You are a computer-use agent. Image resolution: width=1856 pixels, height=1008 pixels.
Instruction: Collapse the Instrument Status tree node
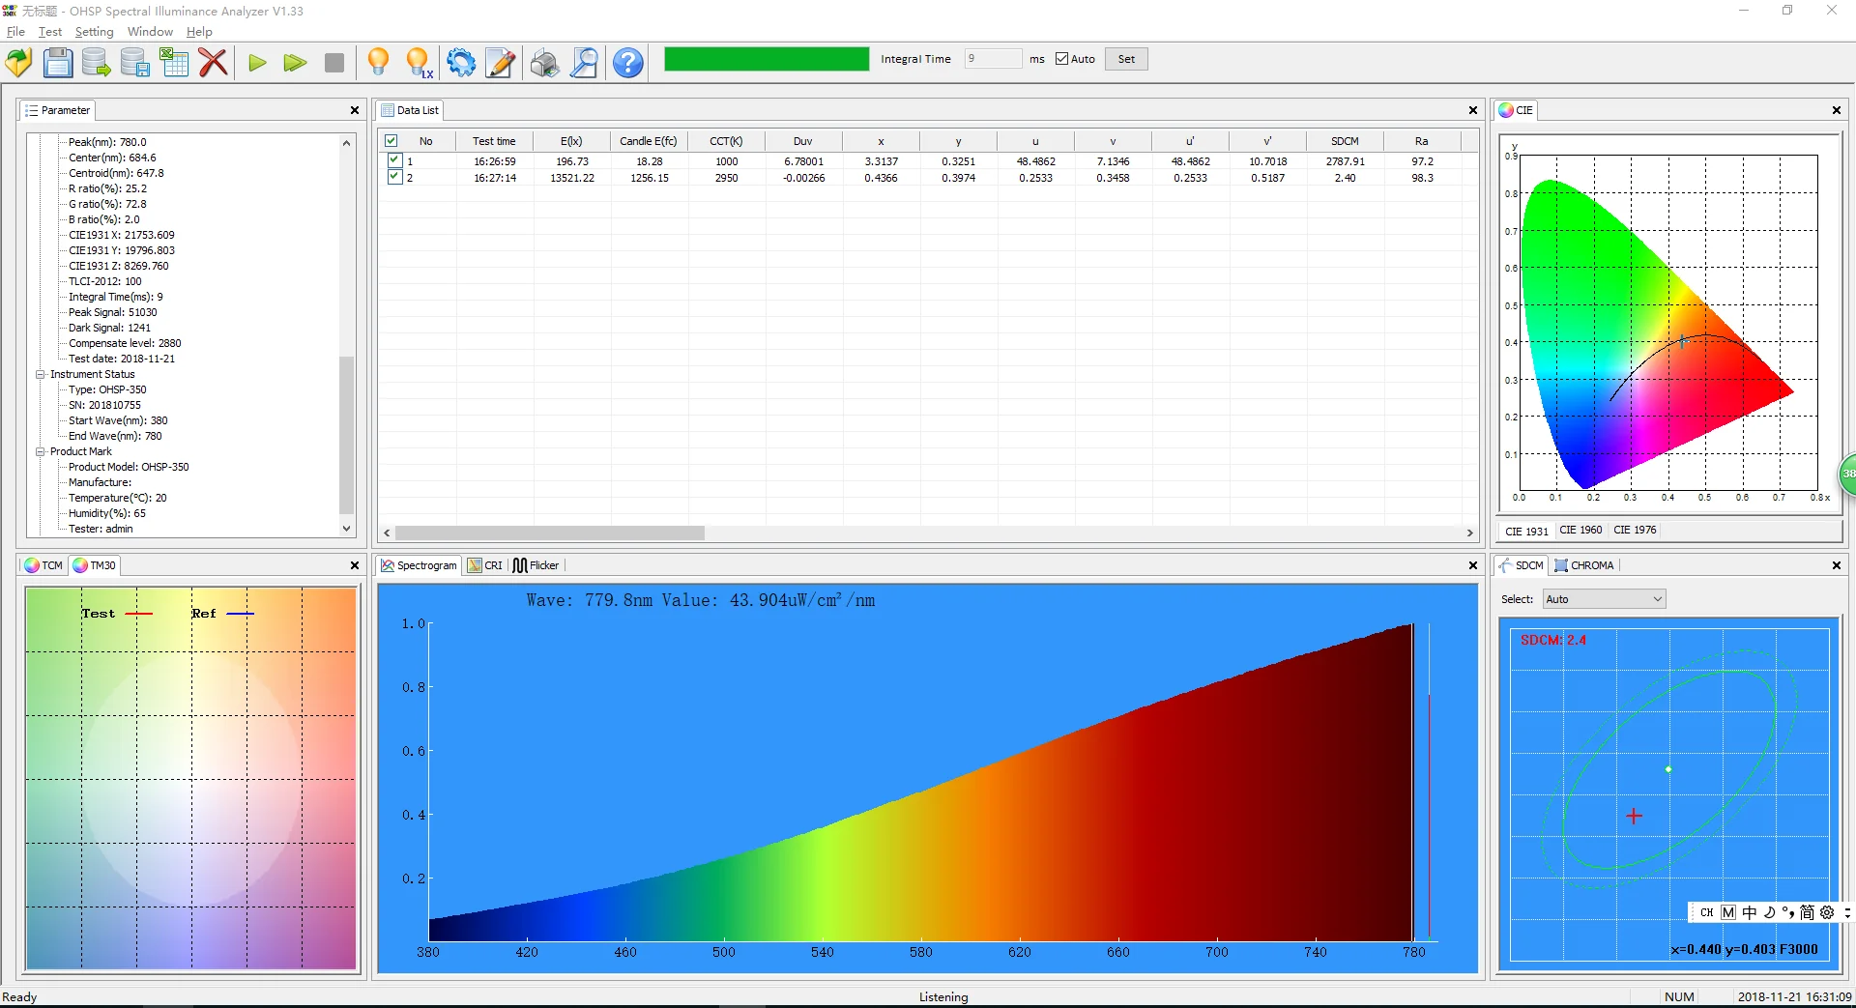[41, 374]
